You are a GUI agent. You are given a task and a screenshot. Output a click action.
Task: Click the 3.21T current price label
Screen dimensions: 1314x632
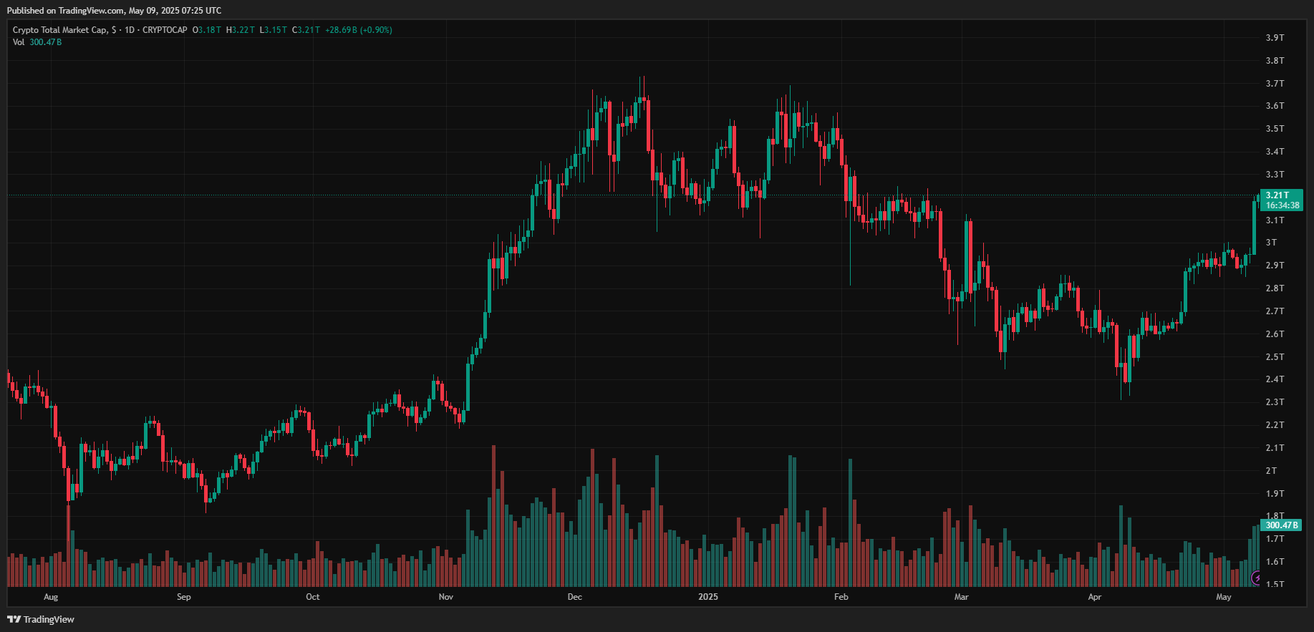pyautogui.click(x=1277, y=195)
